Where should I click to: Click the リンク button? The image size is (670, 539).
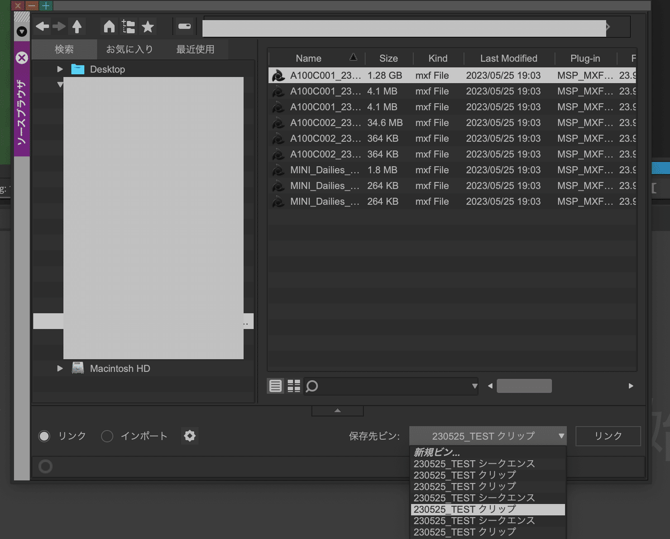click(608, 436)
